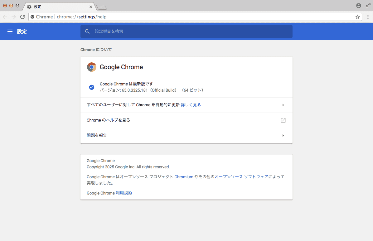Click the search magnifier icon
Image resolution: width=373 pixels, height=241 pixels.
(87, 31)
